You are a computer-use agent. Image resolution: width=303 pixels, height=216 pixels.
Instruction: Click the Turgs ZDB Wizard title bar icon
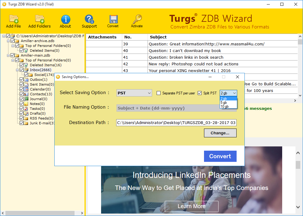pyautogui.click(x=4, y=4)
